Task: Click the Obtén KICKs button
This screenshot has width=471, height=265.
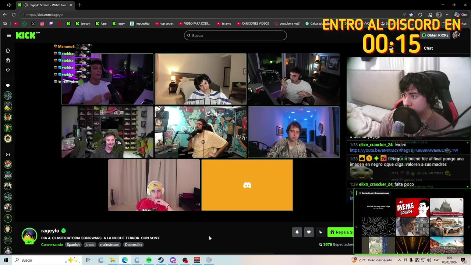Action: (x=435, y=35)
